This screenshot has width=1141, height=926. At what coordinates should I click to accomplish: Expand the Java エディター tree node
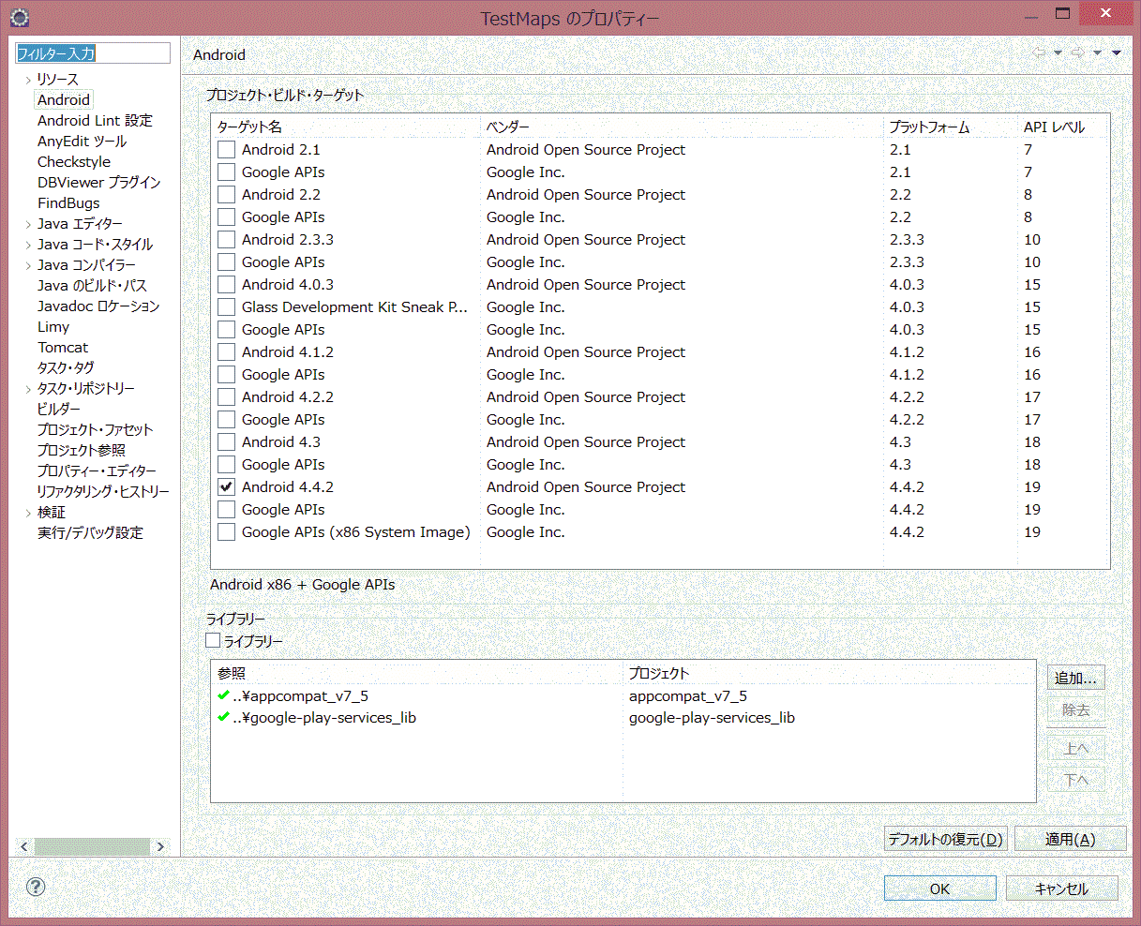click(28, 224)
